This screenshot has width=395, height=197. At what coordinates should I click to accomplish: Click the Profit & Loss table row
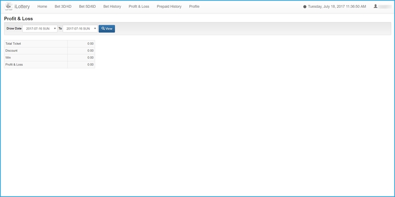pyautogui.click(x=49, y=65)
